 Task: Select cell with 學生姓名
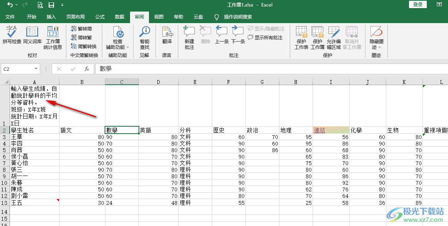click(x=34, y=130)
